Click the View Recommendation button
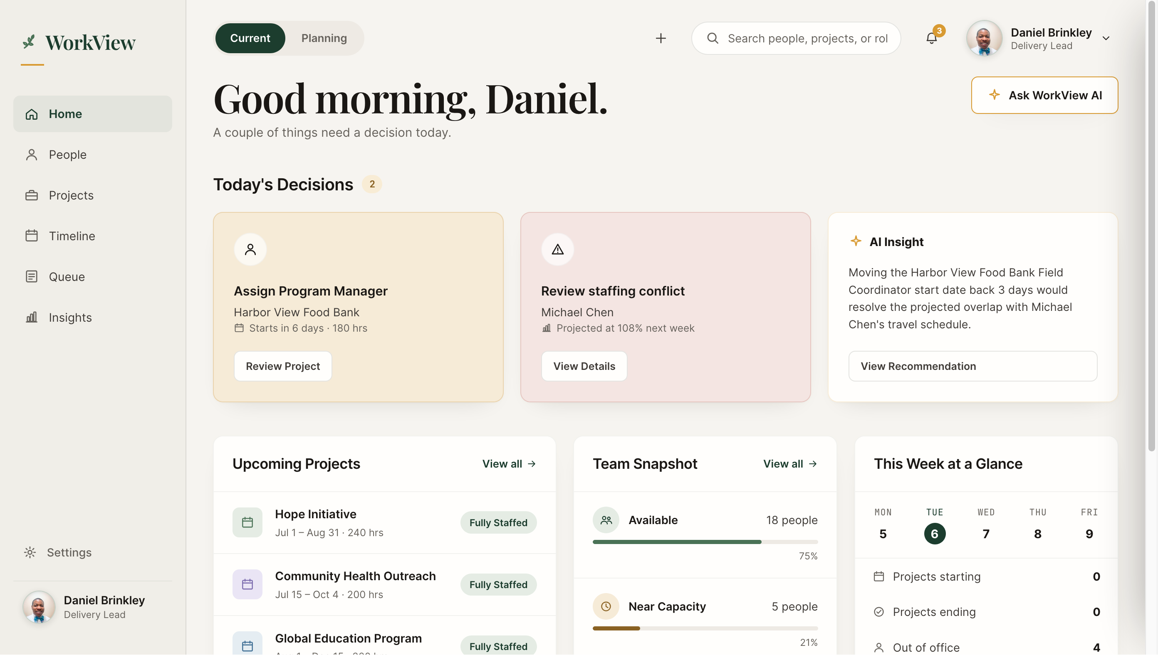This screenshot has width=1158, height=655. [972, 366]
